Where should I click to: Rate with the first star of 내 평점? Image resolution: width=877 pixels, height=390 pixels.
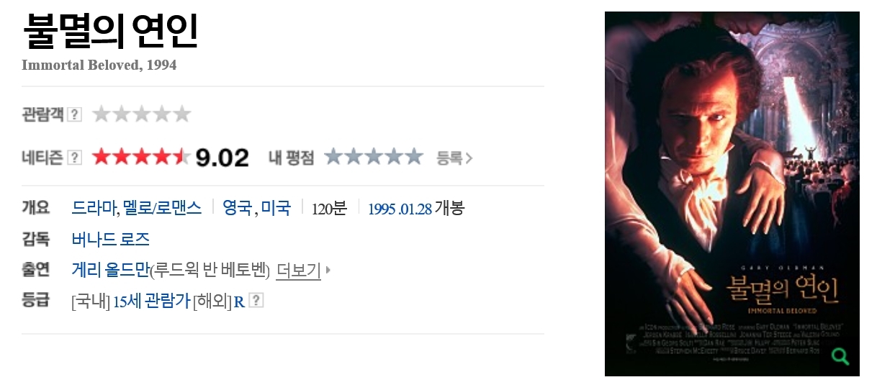coord(333,157)
